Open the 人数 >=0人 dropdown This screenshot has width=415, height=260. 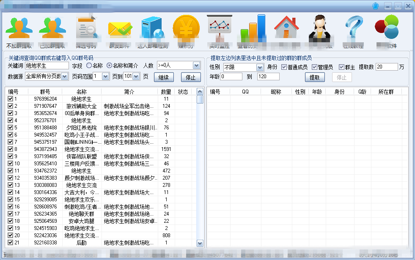click(x=196, y=66)
